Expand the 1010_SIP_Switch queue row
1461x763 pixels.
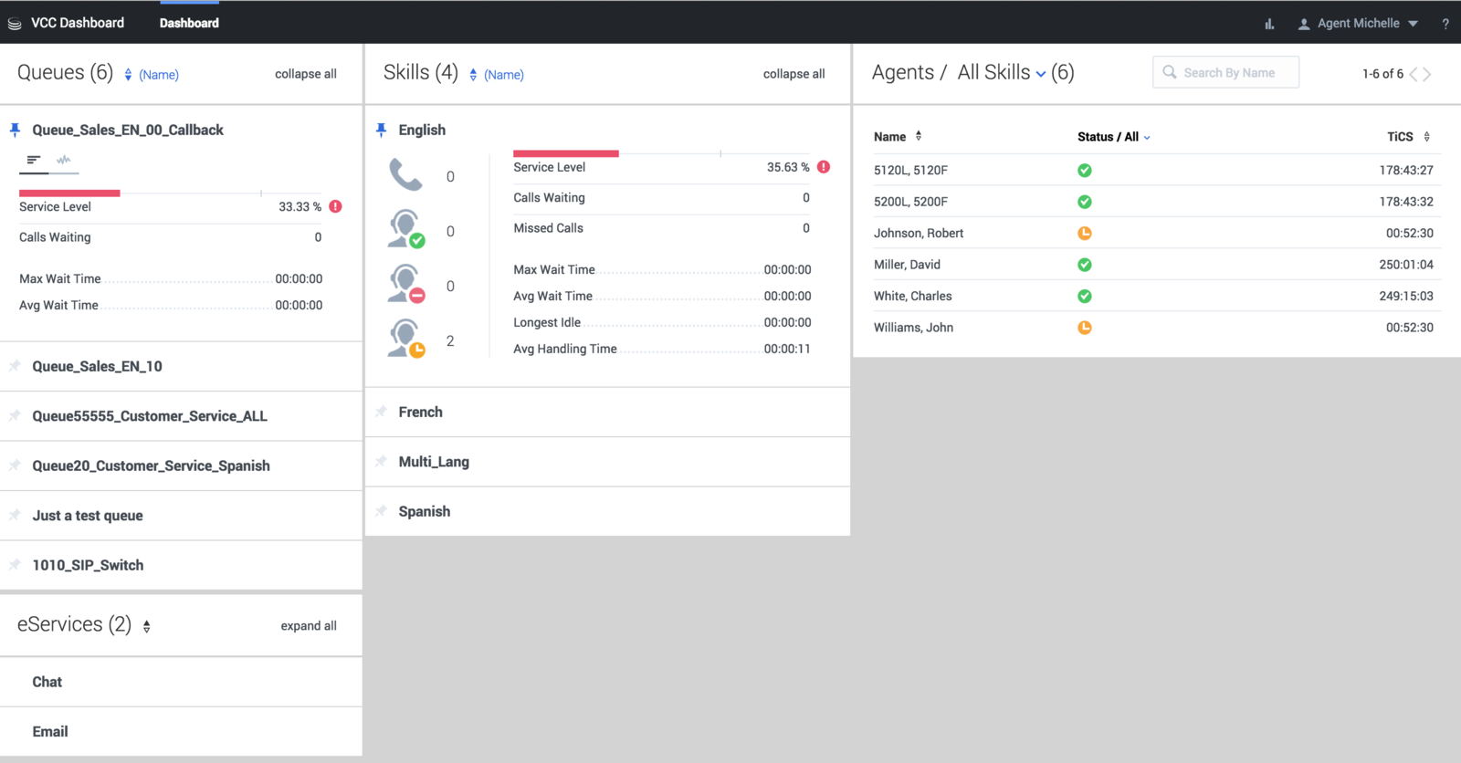tap(181, 565)
